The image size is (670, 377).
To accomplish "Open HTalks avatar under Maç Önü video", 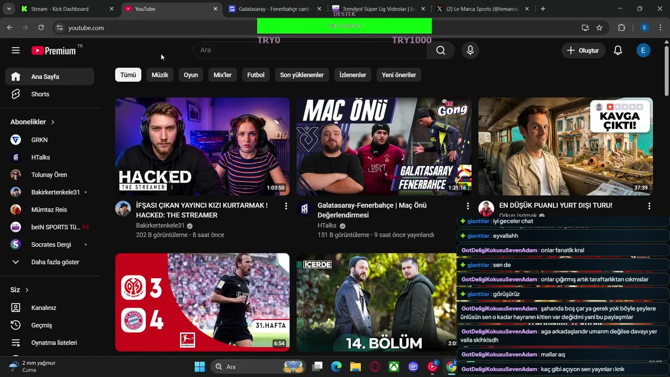I will point(304,208).
